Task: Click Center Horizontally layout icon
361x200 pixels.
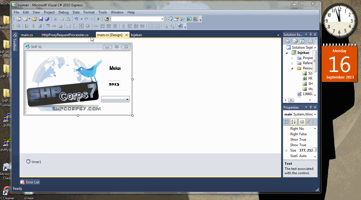Action: pos(150,26)
